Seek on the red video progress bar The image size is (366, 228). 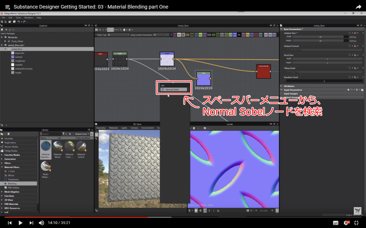click(76, 217)
